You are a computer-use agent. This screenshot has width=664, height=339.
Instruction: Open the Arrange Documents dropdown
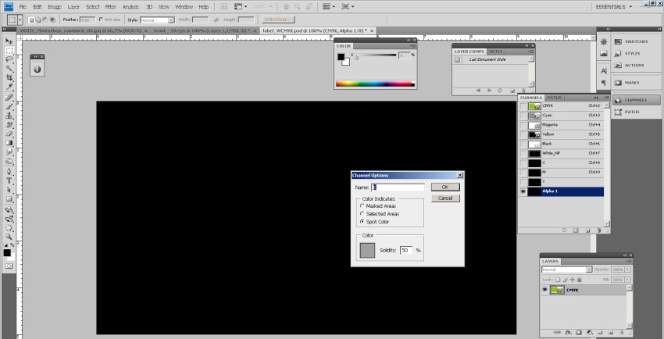(x=329, y=7)
